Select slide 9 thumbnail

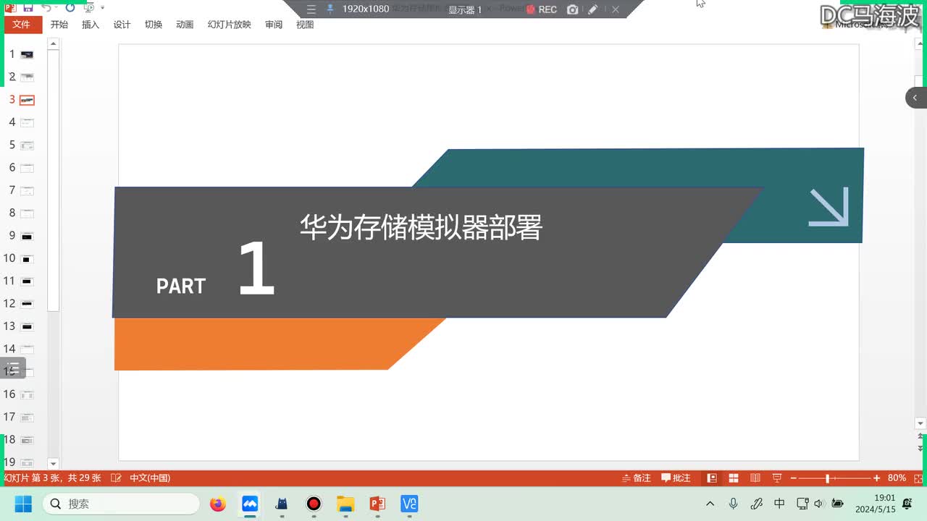pos(27,236)
